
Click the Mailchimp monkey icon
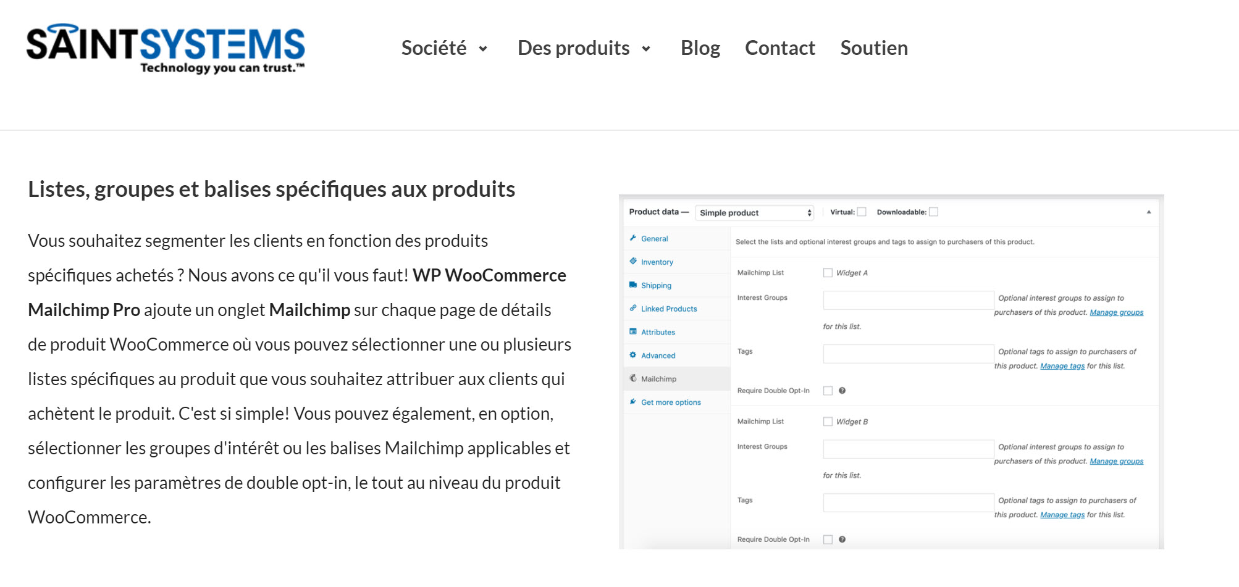tap(633, 379)
